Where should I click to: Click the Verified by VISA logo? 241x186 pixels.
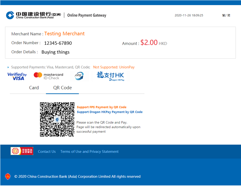[17, 76]
